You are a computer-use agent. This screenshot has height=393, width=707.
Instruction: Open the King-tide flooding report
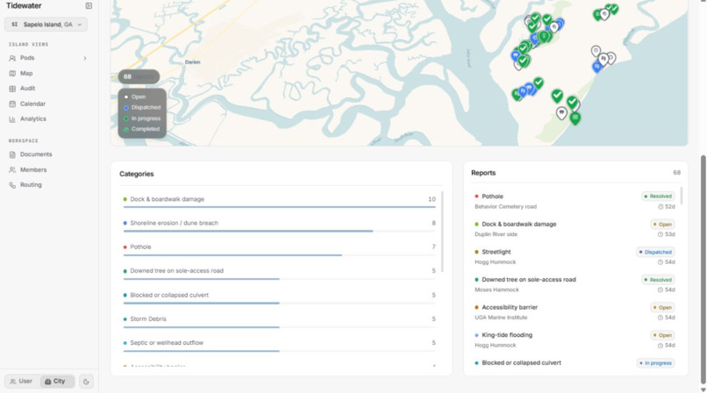click(x=575, y=339)
